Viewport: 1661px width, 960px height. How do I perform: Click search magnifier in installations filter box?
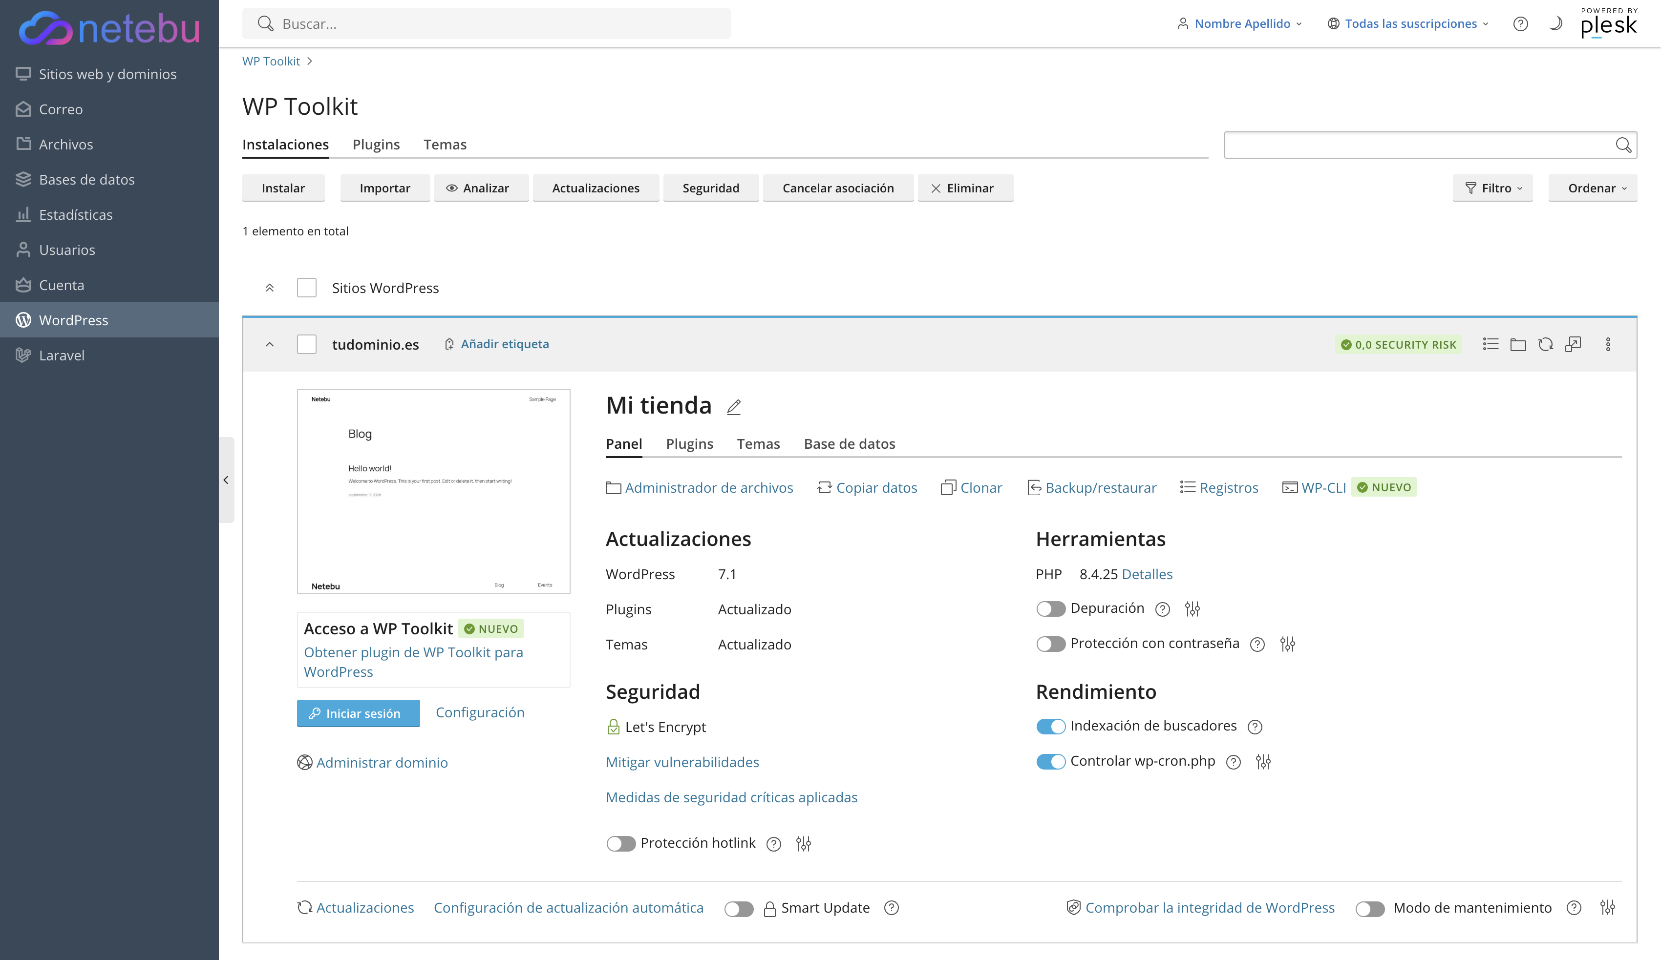tap(1623, 145)
